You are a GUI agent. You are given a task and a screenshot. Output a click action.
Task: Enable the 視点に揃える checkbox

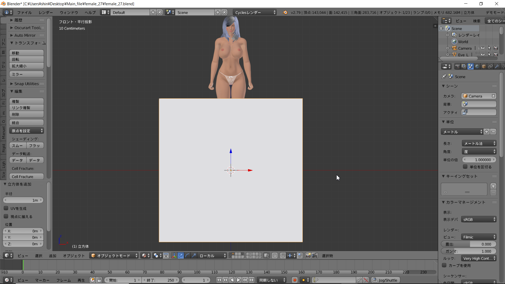pyautogui.click(x=6, y=216)
